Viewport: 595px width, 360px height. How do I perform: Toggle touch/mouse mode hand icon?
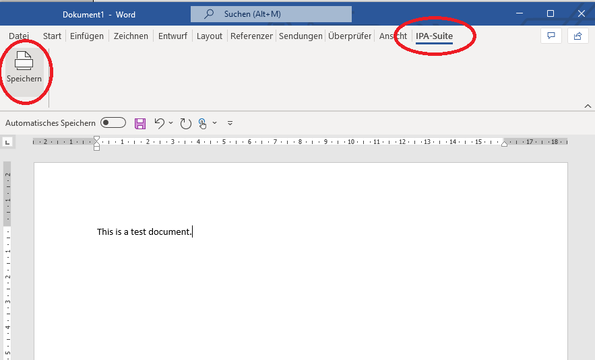[x=202, y=123]
